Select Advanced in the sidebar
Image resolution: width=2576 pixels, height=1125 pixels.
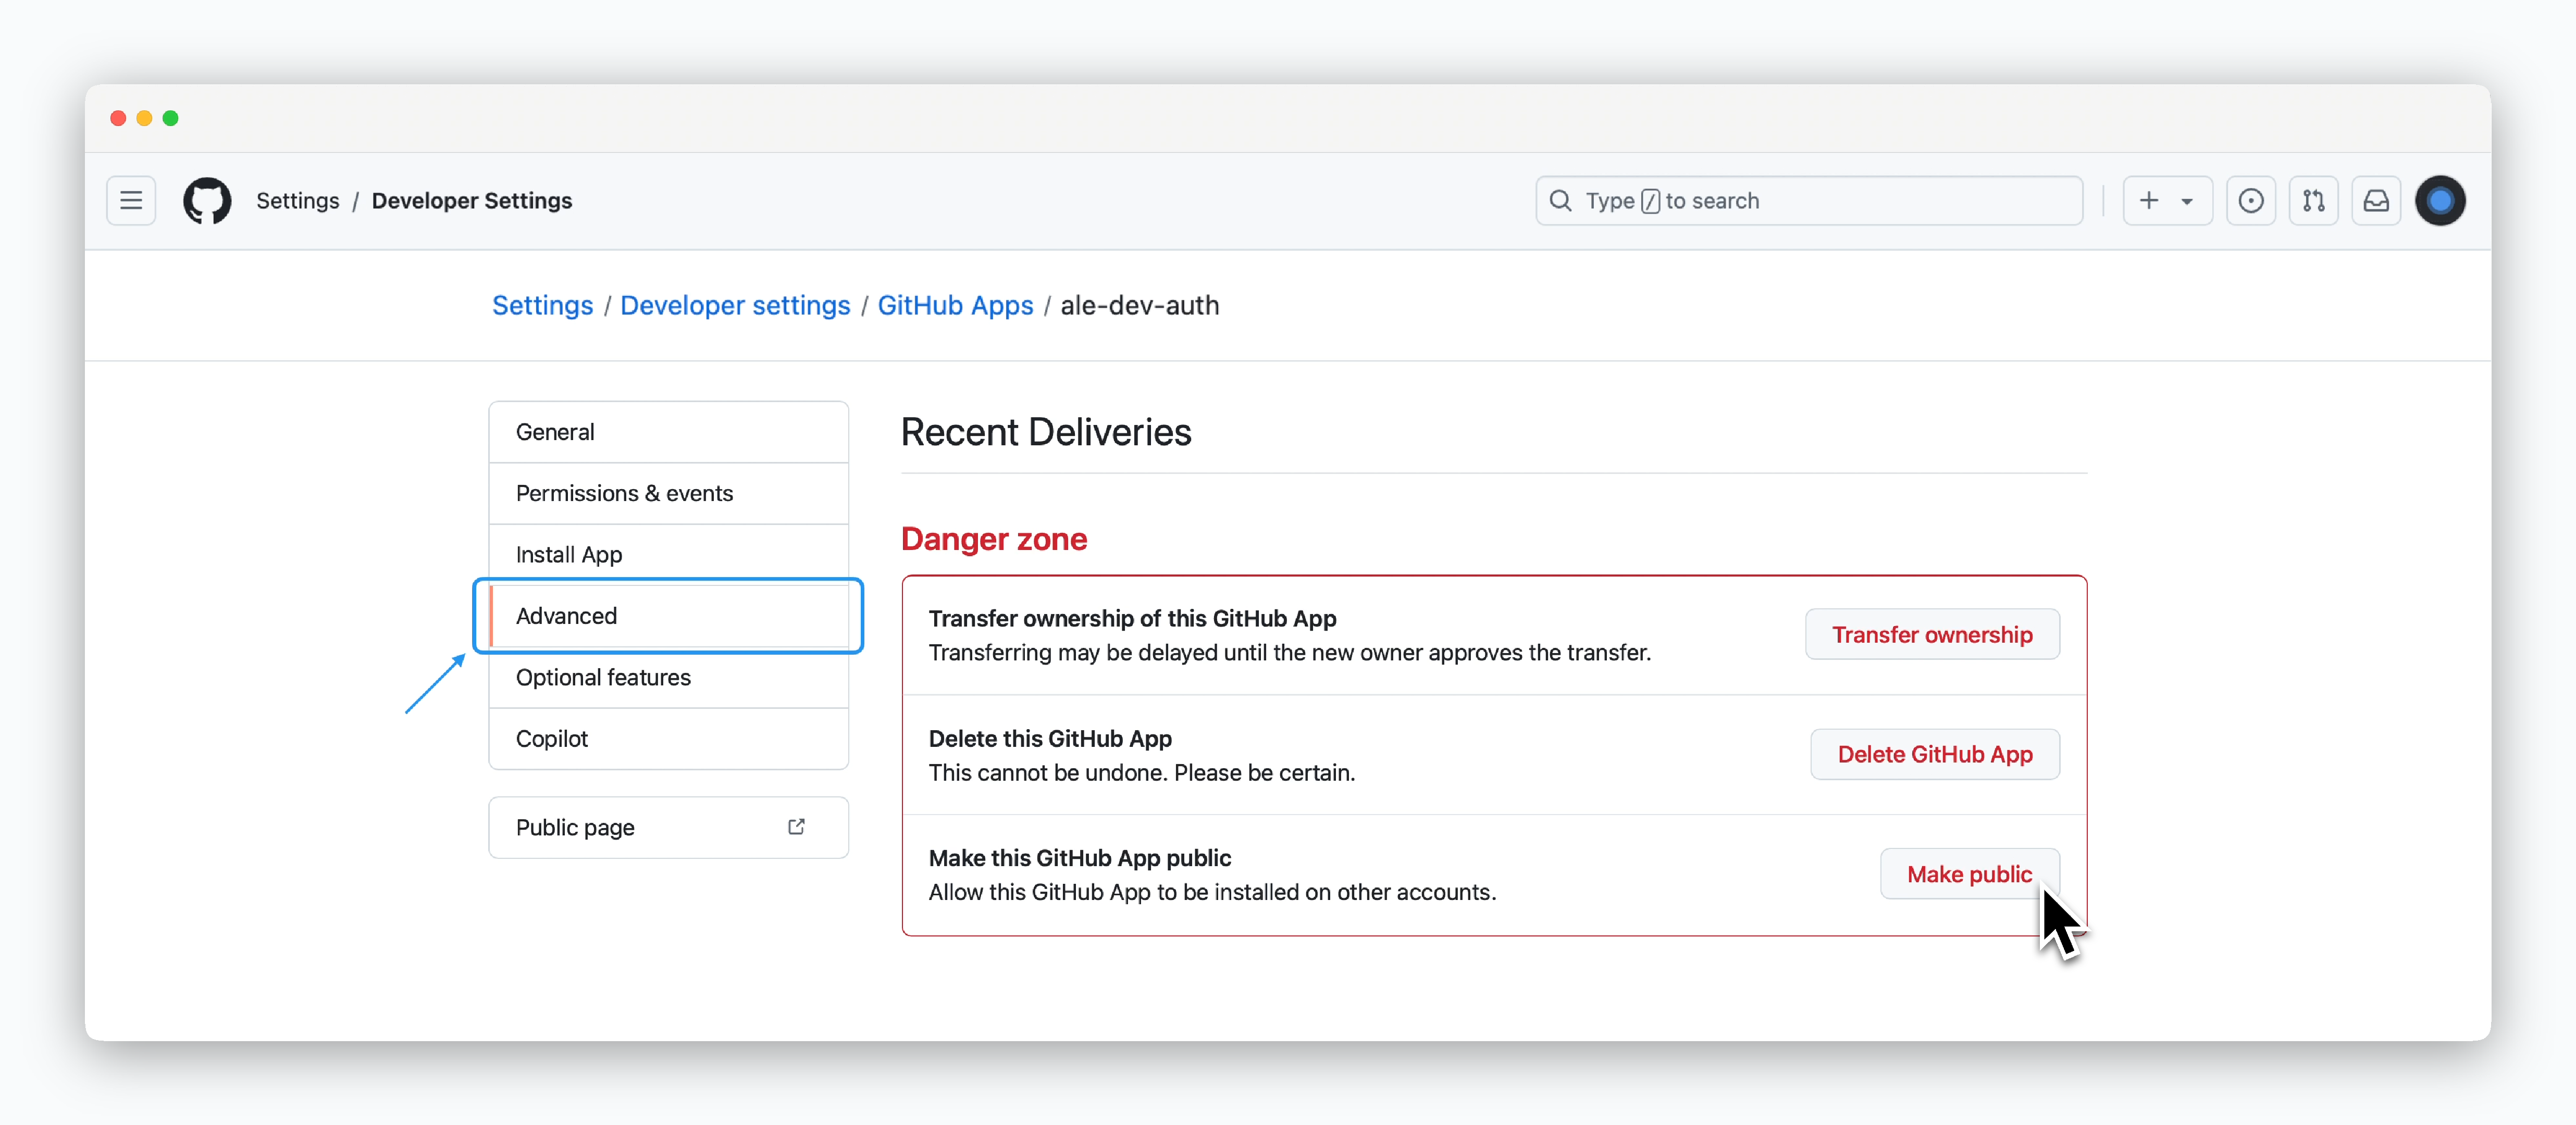click(668, 616)
